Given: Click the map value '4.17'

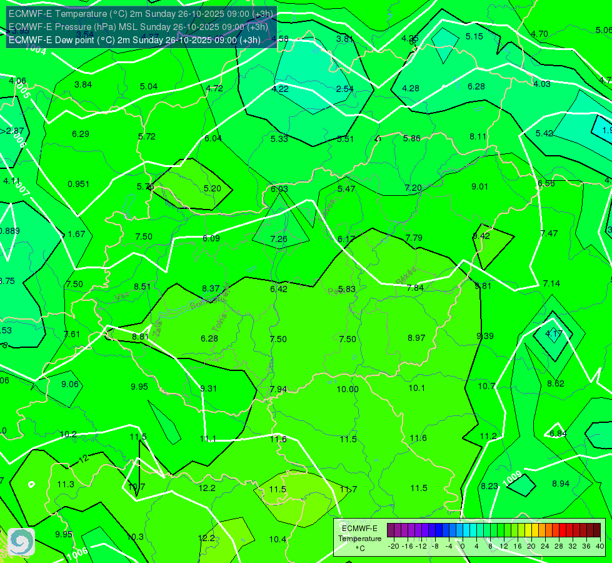Looking at the screenshot, I should pyautogui.click(x=554, y=333).
